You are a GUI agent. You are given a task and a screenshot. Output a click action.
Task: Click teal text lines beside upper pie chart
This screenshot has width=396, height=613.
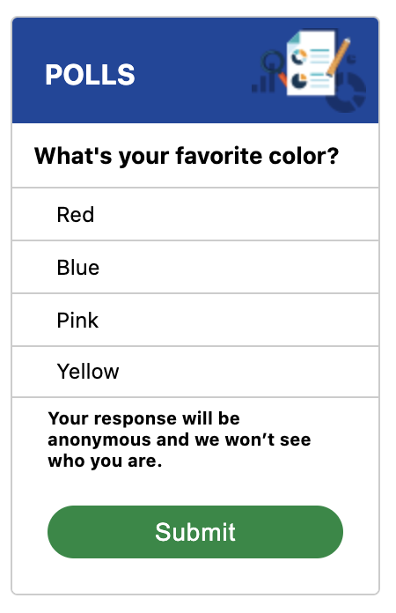tap(319, 56)
